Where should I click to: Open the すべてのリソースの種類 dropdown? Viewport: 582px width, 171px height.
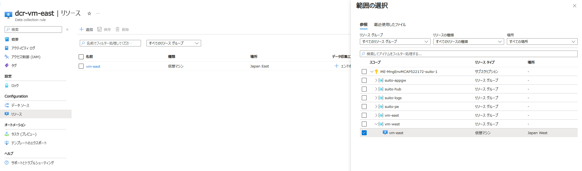point(468,42)
